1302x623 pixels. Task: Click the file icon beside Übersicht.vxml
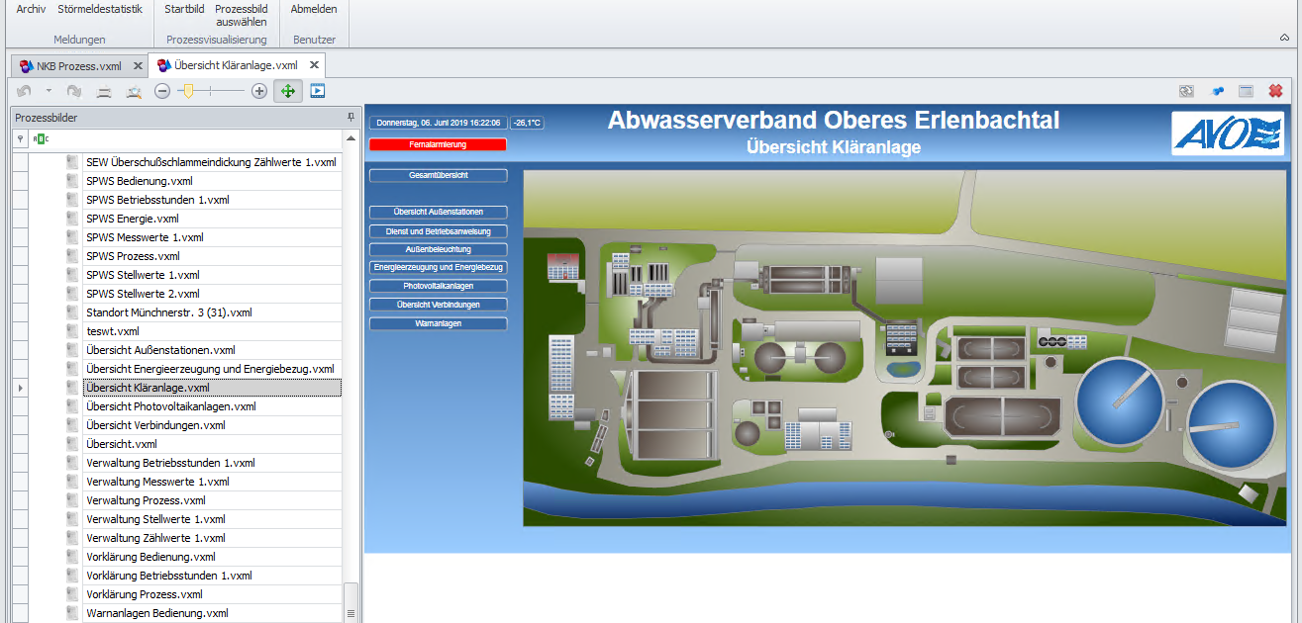pos(71,444)
